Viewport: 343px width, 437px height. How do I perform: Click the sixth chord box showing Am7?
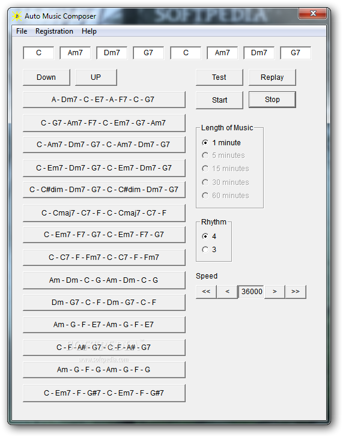(222, 53)
